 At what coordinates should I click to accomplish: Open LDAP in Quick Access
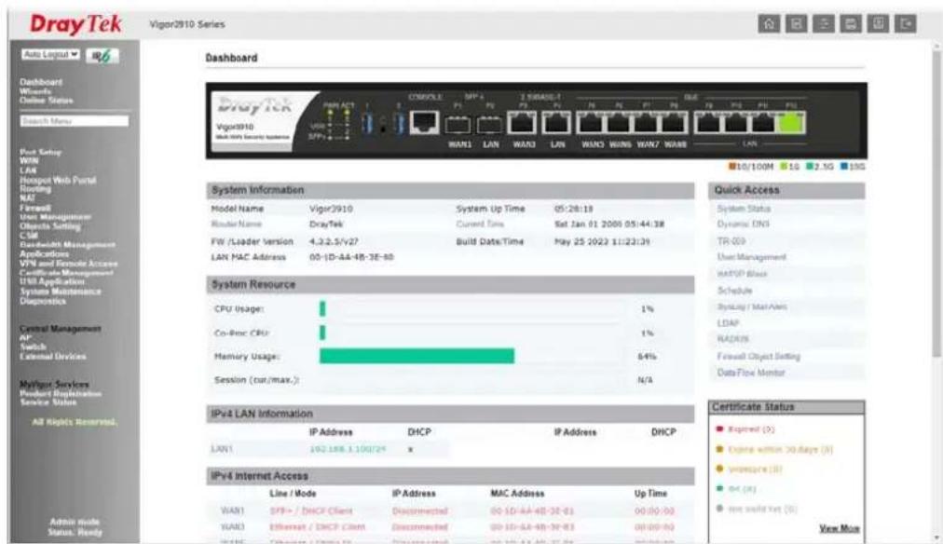click(x=728, y=323)
